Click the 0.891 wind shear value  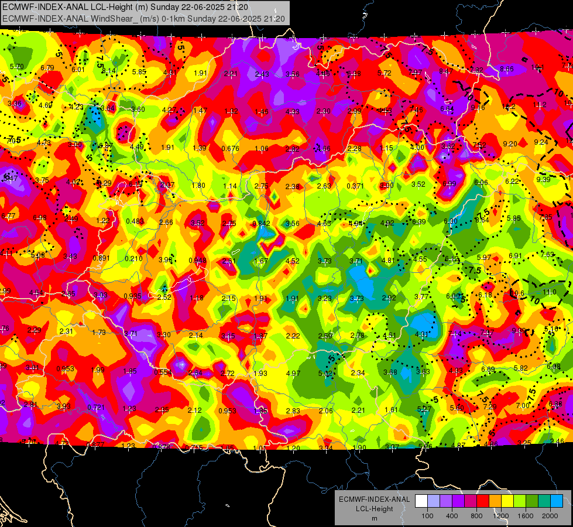[x=101, y=258]
